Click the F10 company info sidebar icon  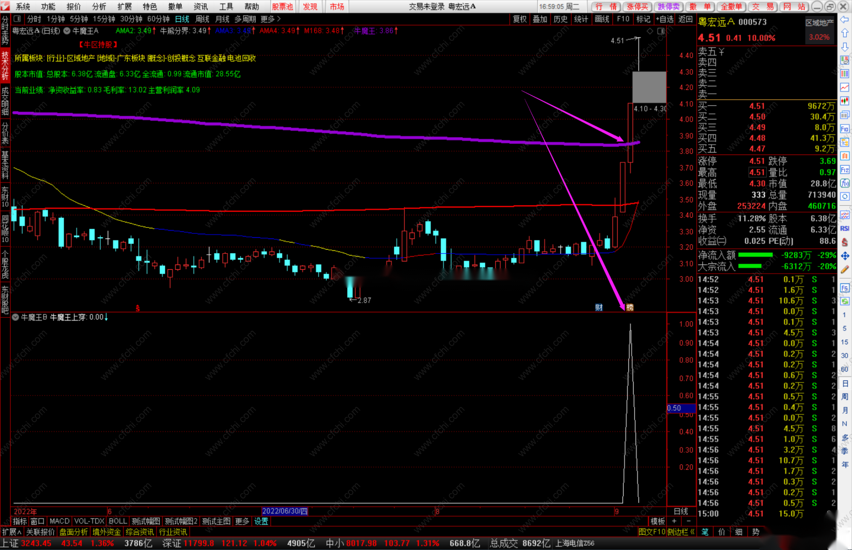point(845,129)
